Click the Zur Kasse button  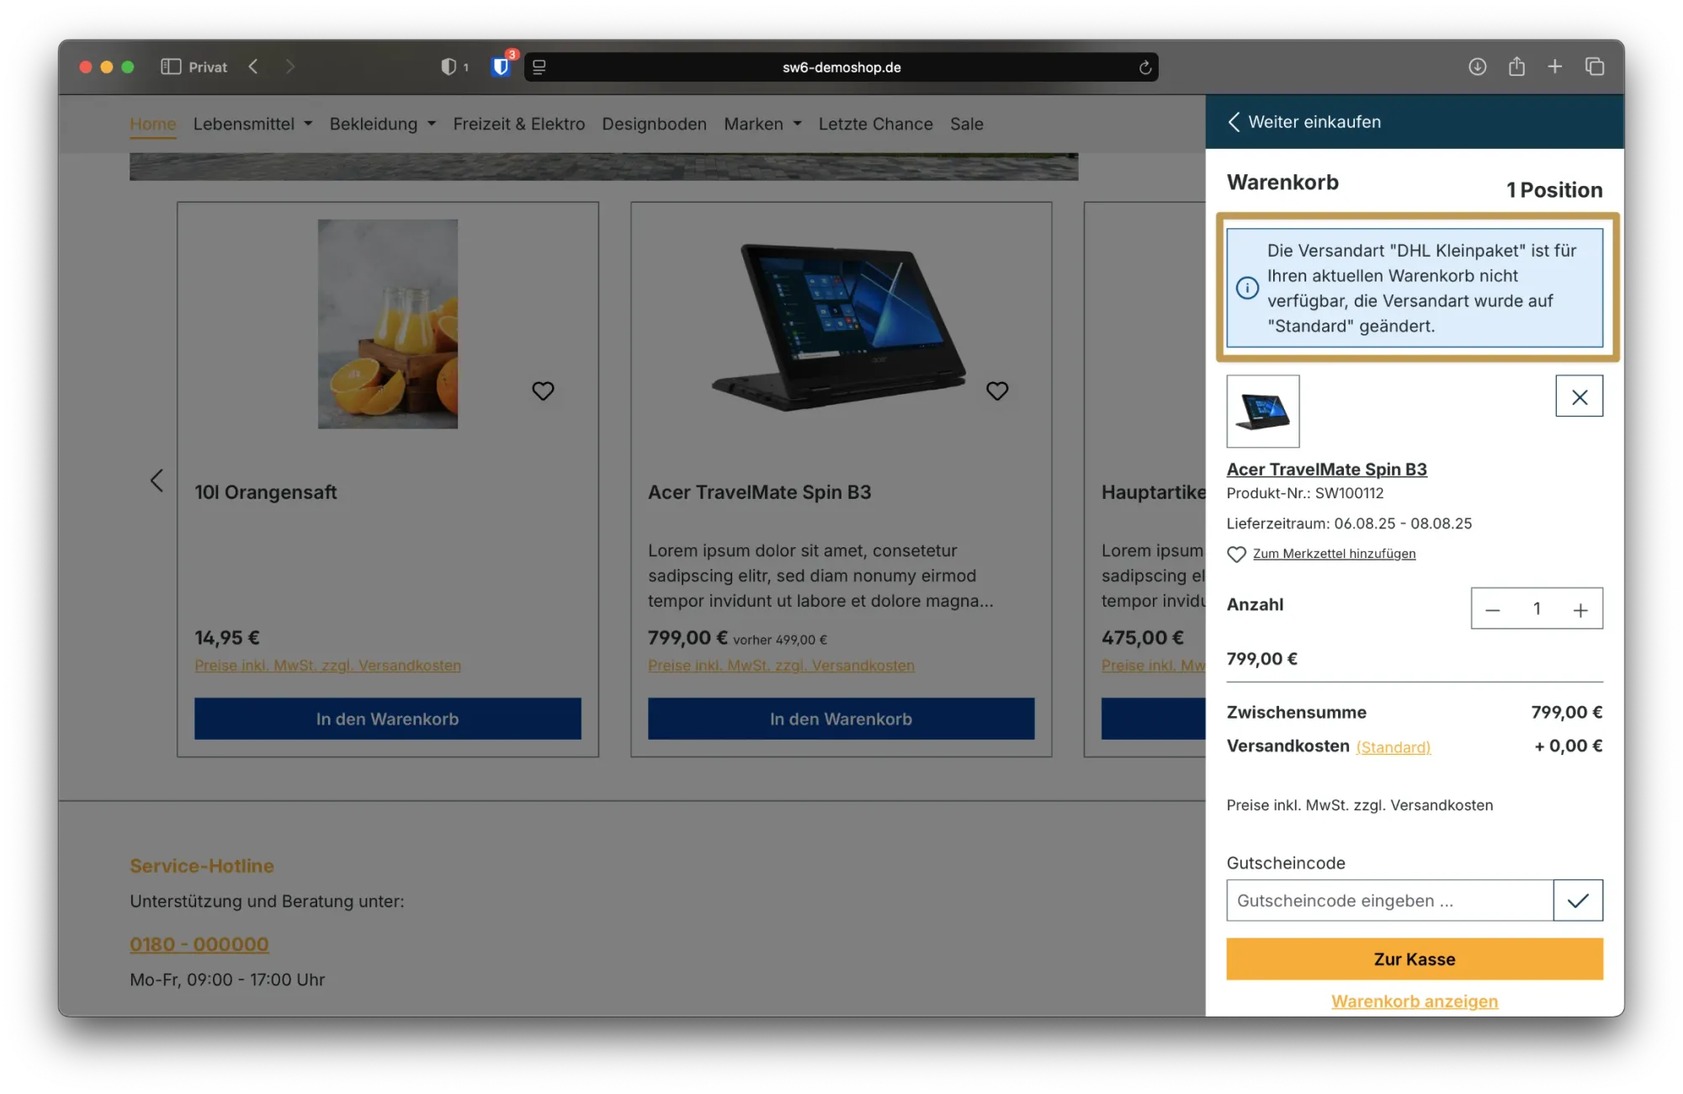pyautogui.click(x=1414, y=959)
